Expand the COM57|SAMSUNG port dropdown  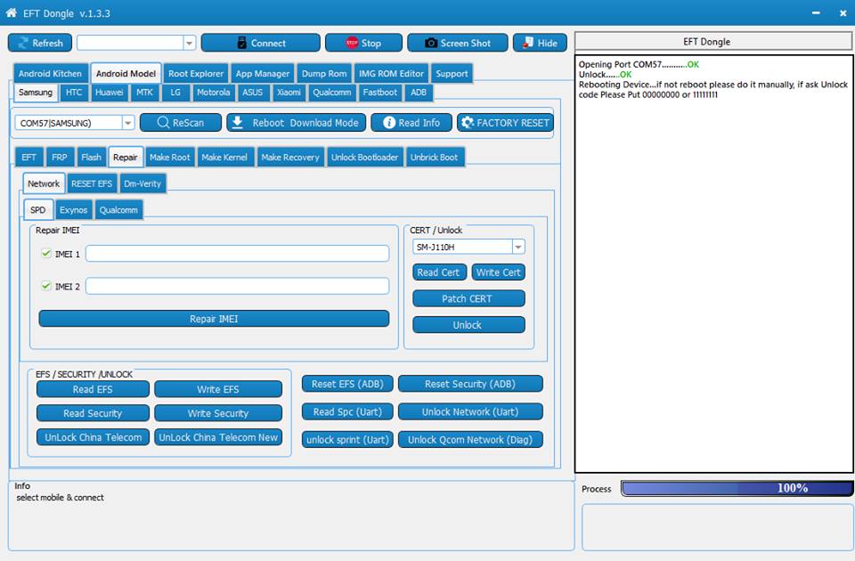click(127, 123)
